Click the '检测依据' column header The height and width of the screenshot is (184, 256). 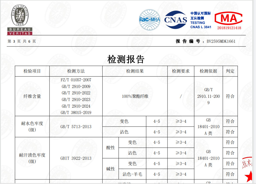click(x=208, y=71)
